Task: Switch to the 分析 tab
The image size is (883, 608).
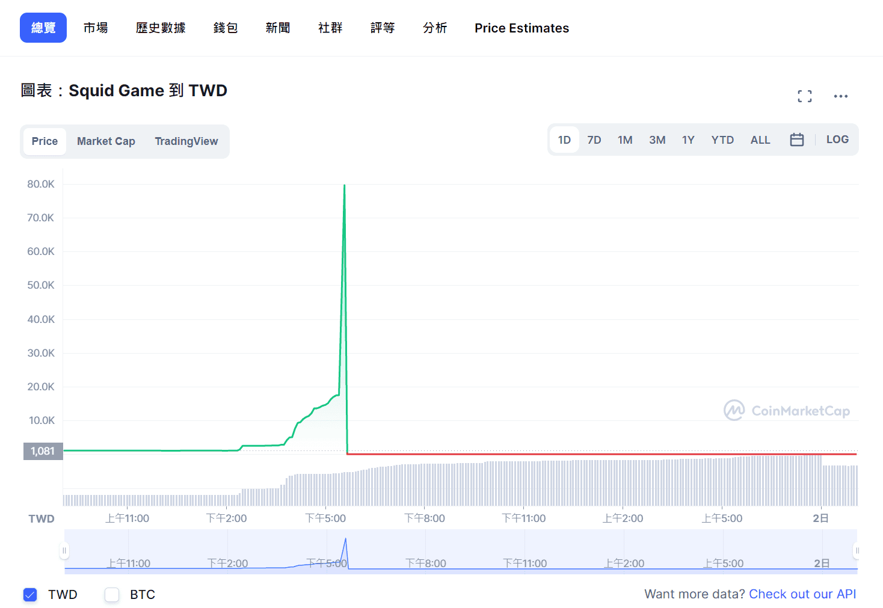Action: click(x=435, y=28)
